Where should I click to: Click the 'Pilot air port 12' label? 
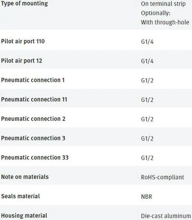click(22, 61)
